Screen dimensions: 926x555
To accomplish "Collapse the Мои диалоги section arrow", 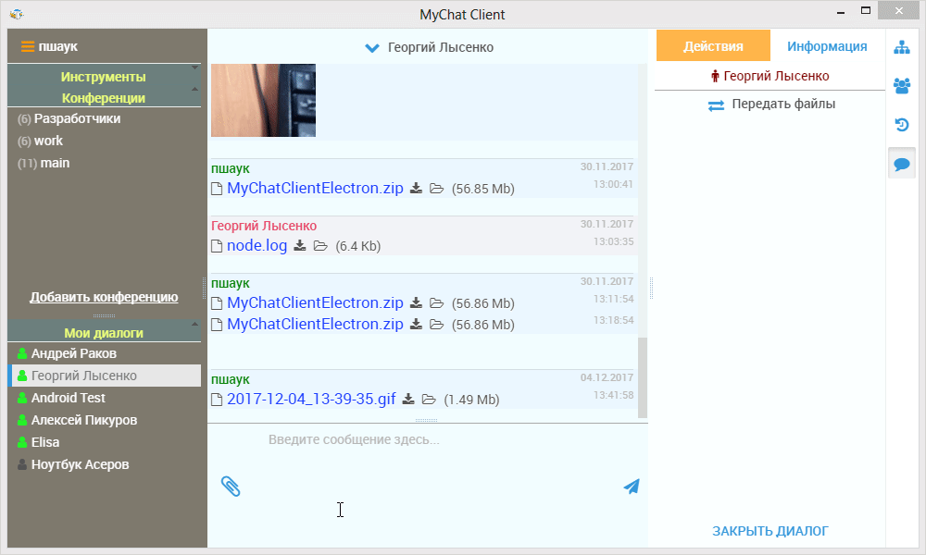I will (x=194, y=325).
